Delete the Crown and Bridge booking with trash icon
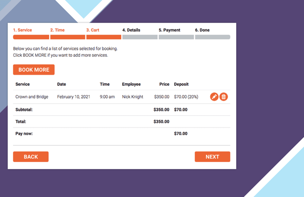Screen dimensions: 304x197 click(x=224, y=97)
